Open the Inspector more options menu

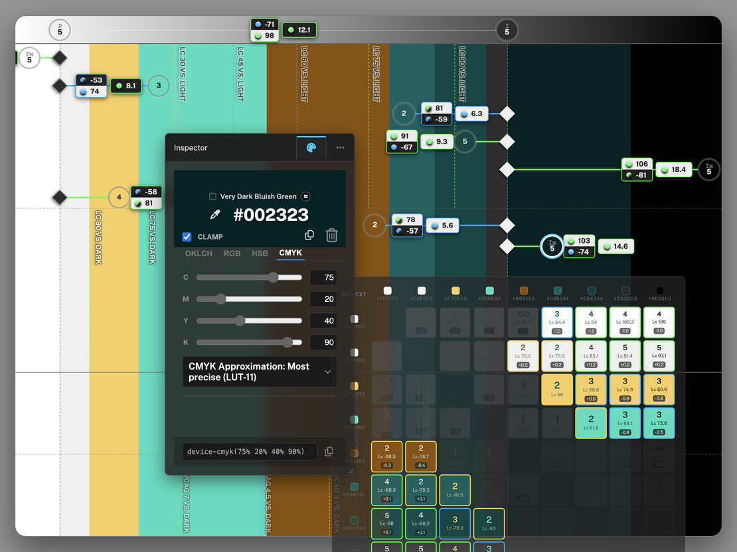(x=341, y=148)
